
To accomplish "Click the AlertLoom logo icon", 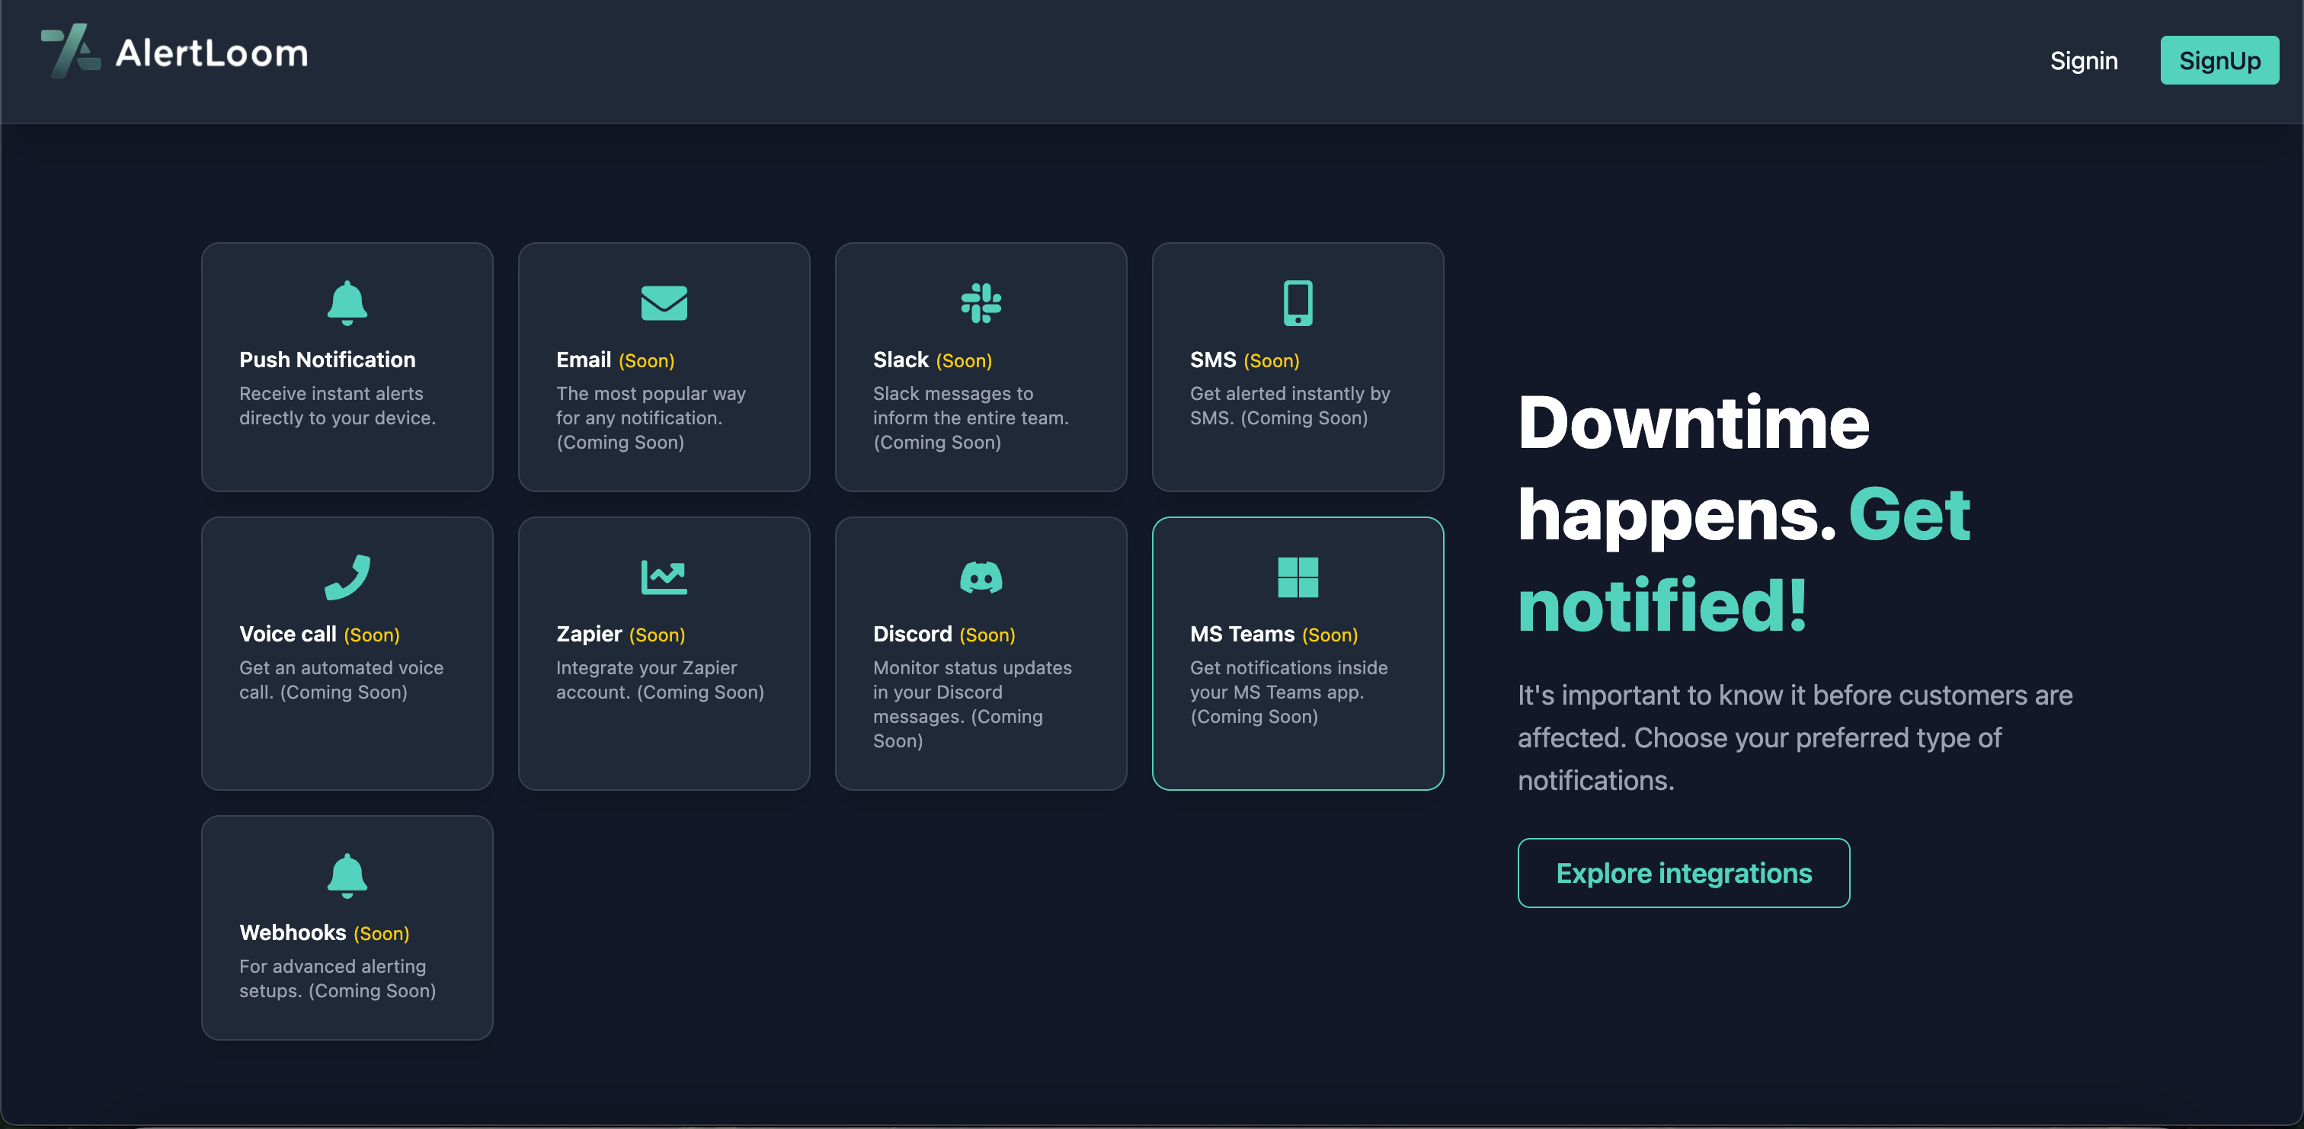I will click(71, 51).
